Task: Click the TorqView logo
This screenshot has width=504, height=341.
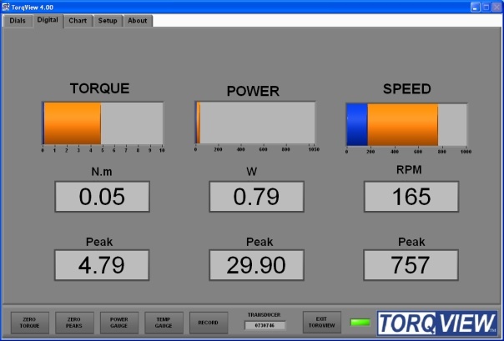Action: click(x=436, y=323)
